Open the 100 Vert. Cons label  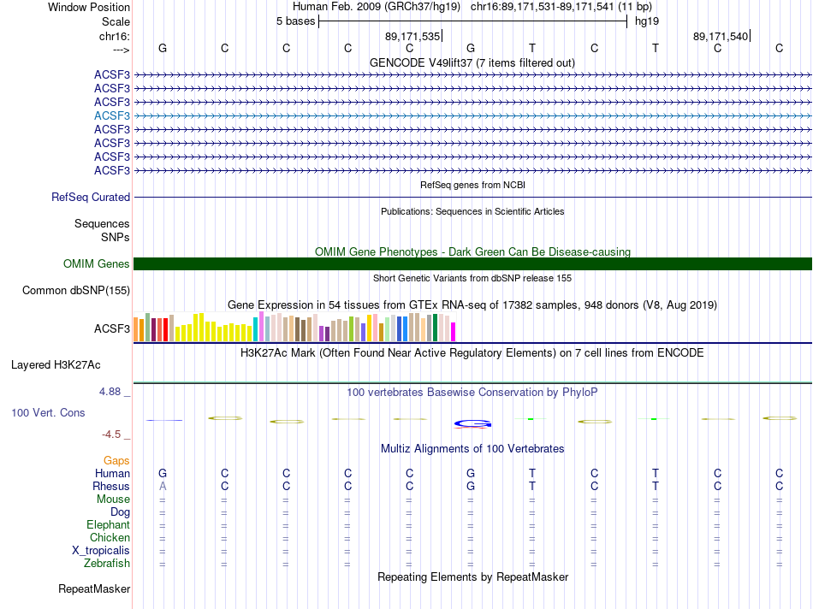(48, 412)
